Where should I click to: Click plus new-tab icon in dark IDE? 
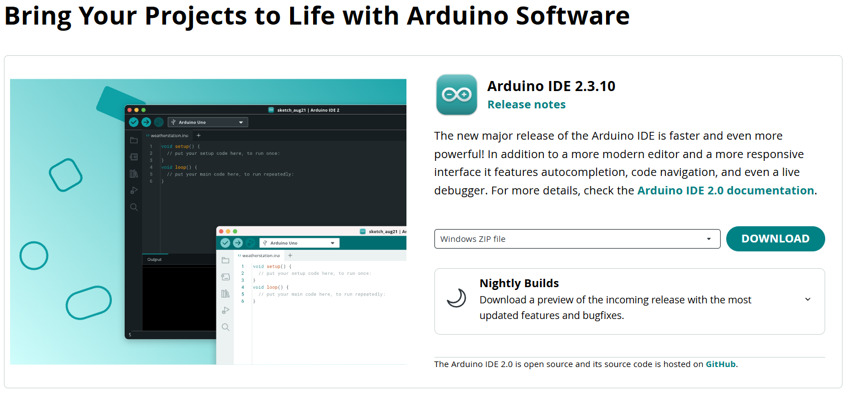[198, 135]
